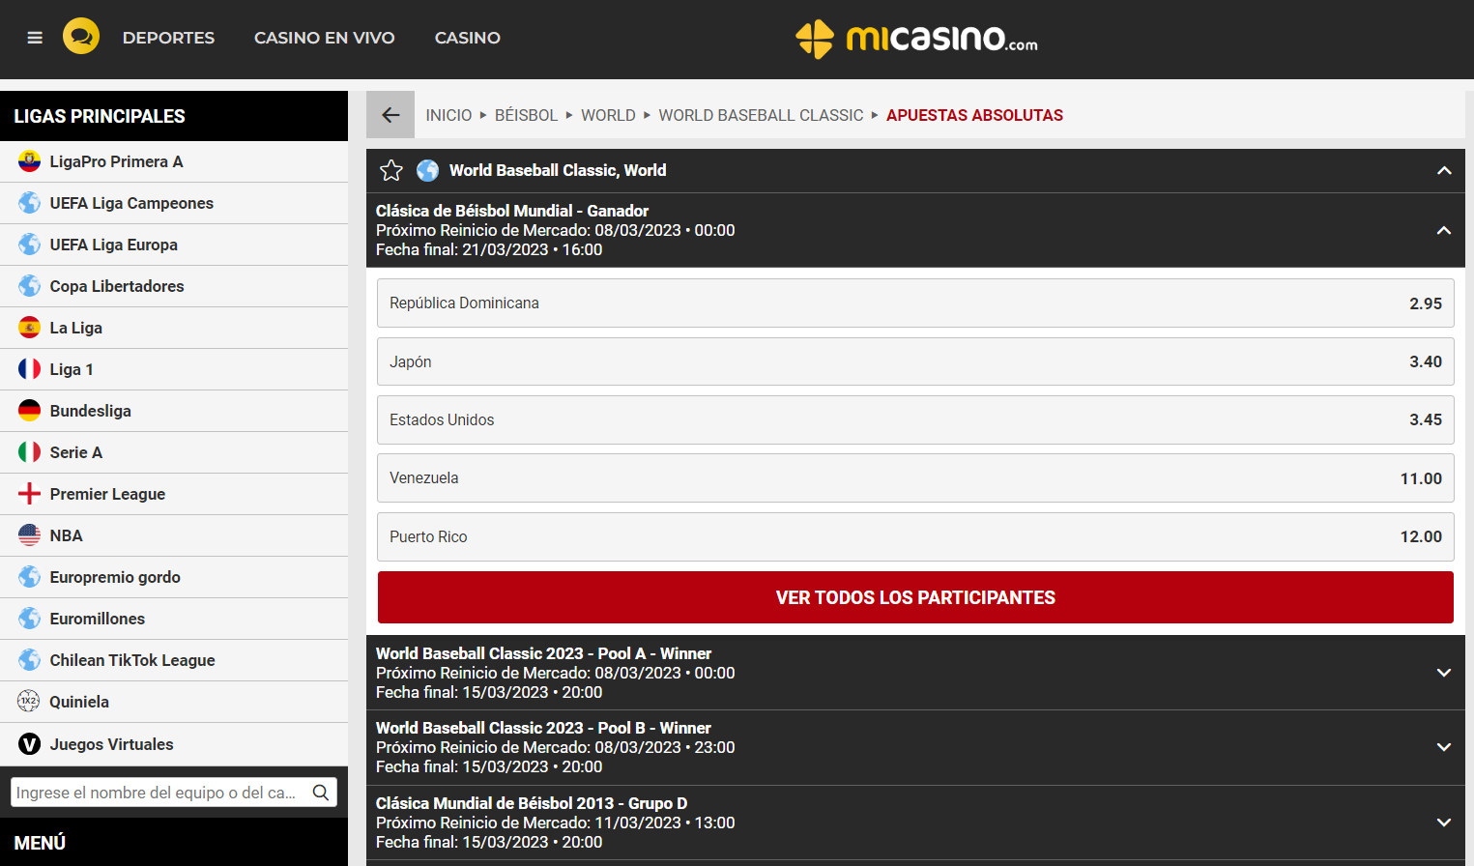Open the yellow live chat icon
Screen dimensions: 1474x866
coord(81,37)
